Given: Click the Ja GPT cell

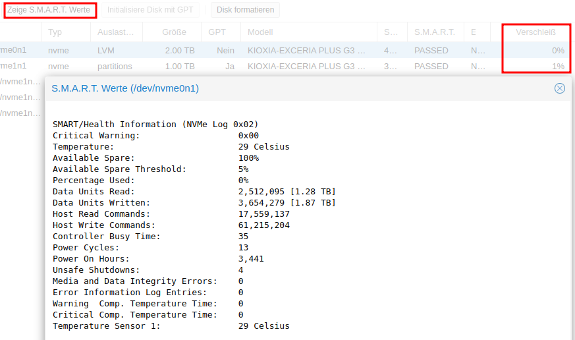Looking at the screenshot, I should [x=229, y=67].
